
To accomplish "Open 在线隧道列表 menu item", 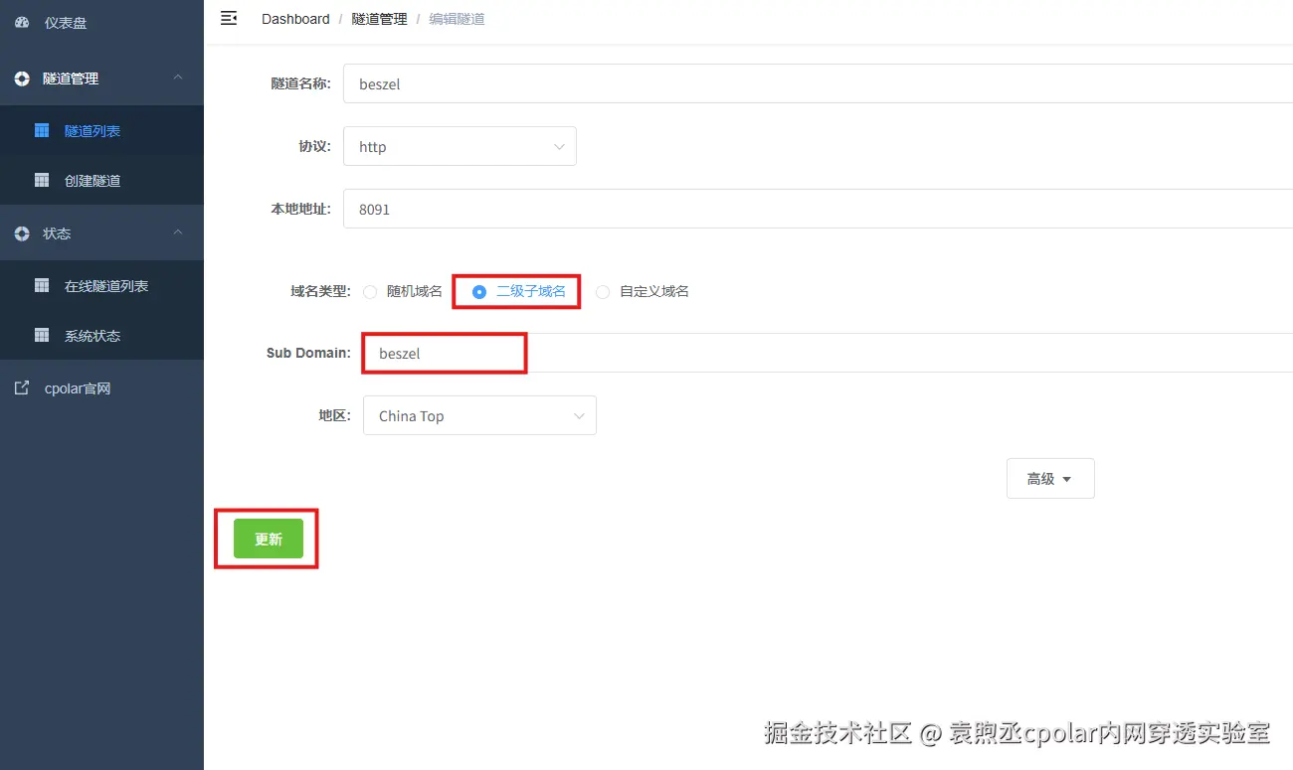I will point(101,285).
